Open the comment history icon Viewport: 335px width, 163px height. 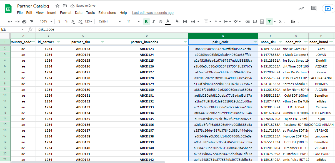point(314,8)
